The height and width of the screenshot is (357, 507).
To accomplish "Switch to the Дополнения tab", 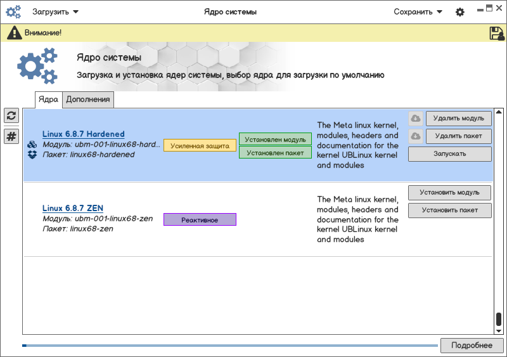I will [x=89, y=99].
